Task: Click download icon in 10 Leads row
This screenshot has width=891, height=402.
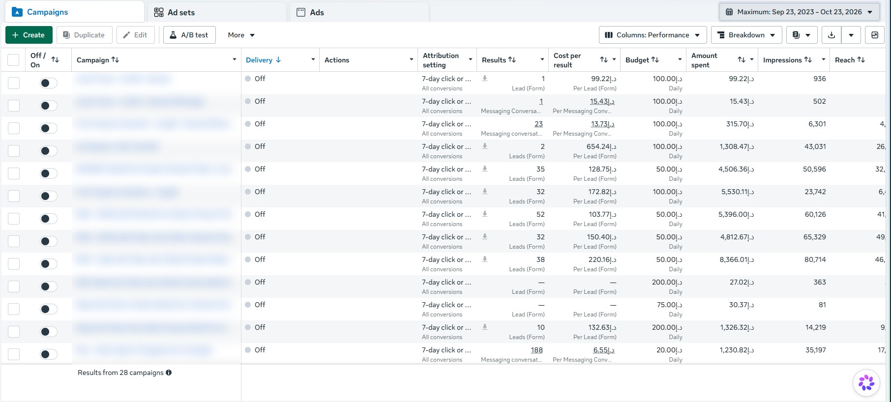Action: point(485,327)
